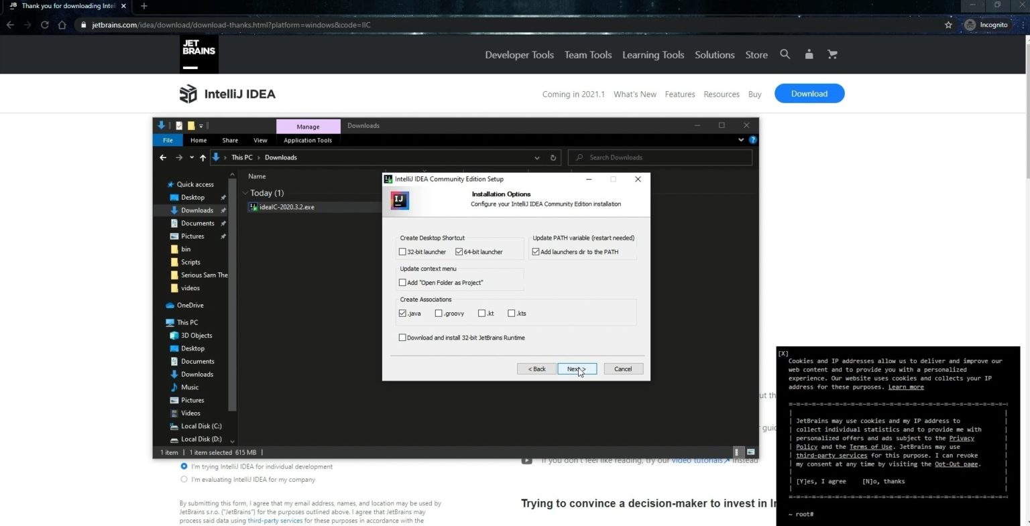Open the Application Tools ribbon tab

pos(308,140)
